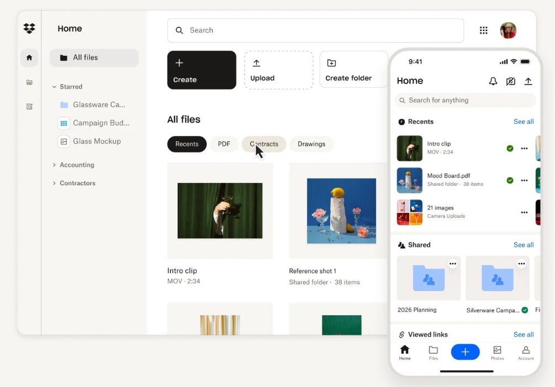Open the user profile avatar

(x=508, y=30)
